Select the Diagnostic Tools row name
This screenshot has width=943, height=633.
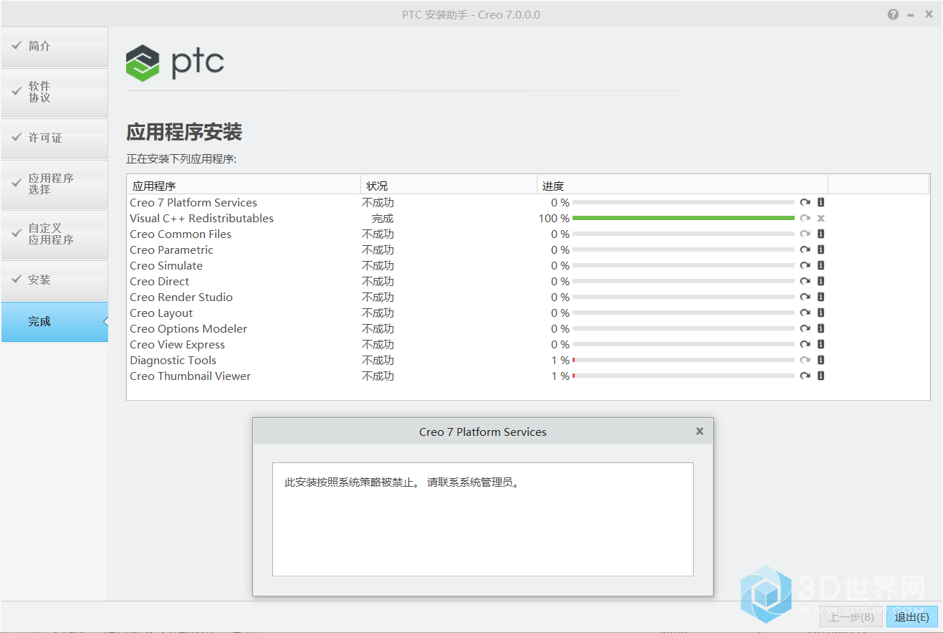[x=173, y=361]
